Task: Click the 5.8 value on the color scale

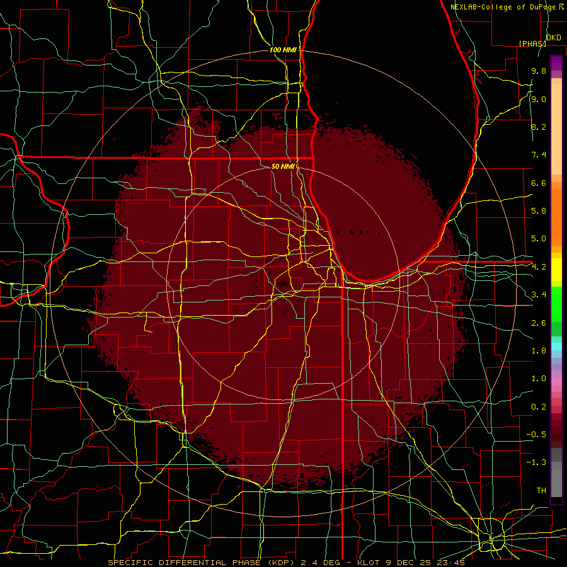Action: 539,211
